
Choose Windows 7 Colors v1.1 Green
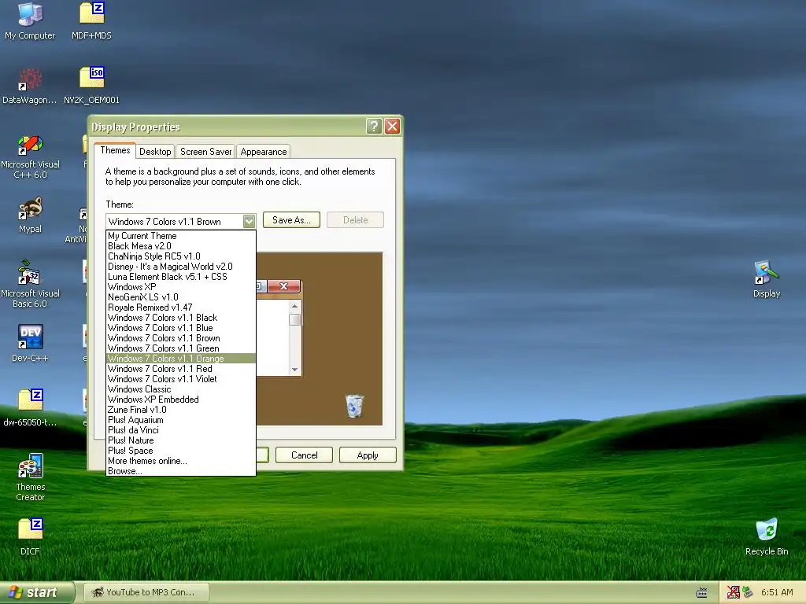tap(180, 348)
